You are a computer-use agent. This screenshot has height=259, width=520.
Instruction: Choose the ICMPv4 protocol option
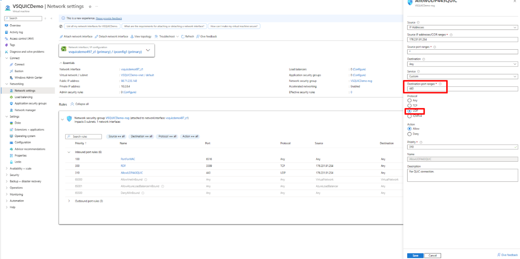[410, 115]
